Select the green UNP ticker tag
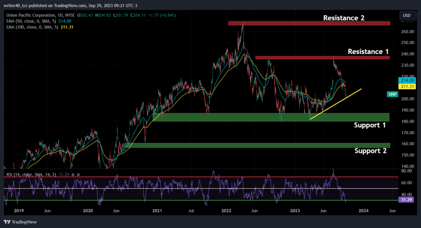 (392, 94)
